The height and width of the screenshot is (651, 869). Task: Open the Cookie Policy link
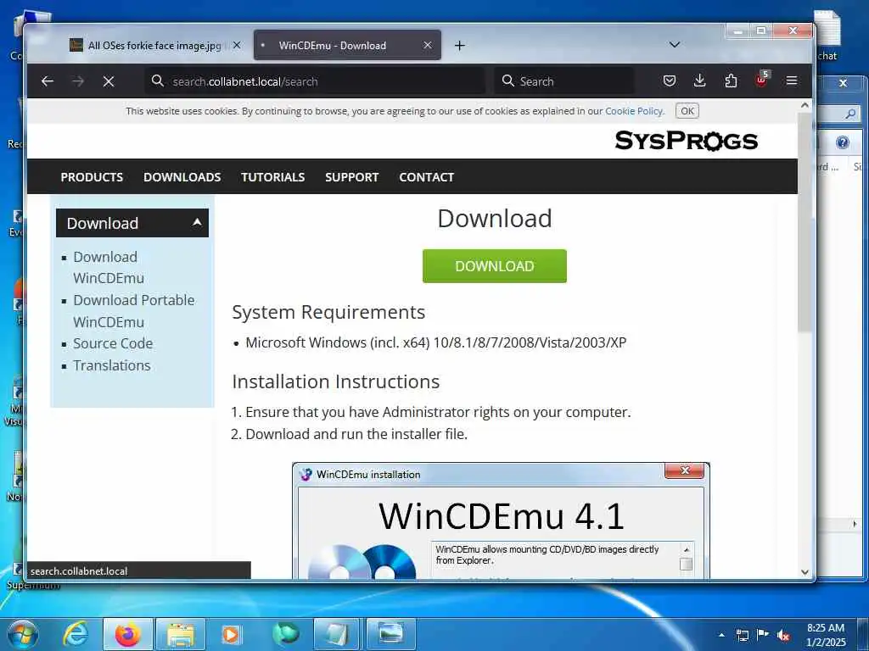pos(634,111)
